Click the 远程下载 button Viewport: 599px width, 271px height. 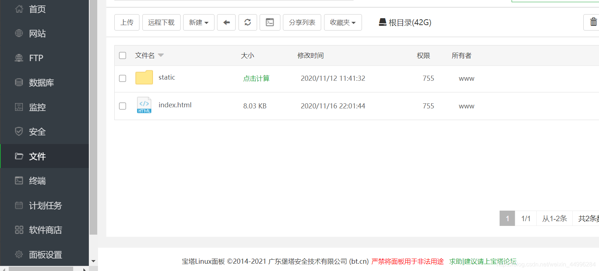point(161,23)
